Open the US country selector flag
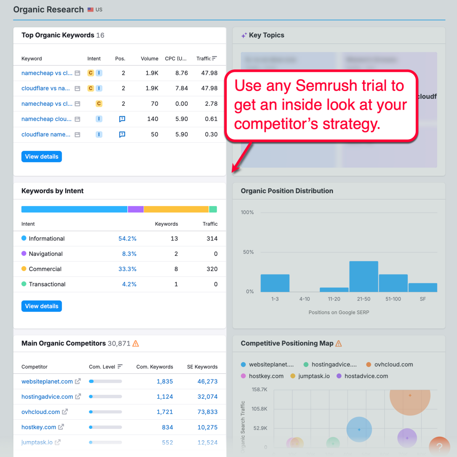This screenshot has width=457, height=457. coord(90,10)
